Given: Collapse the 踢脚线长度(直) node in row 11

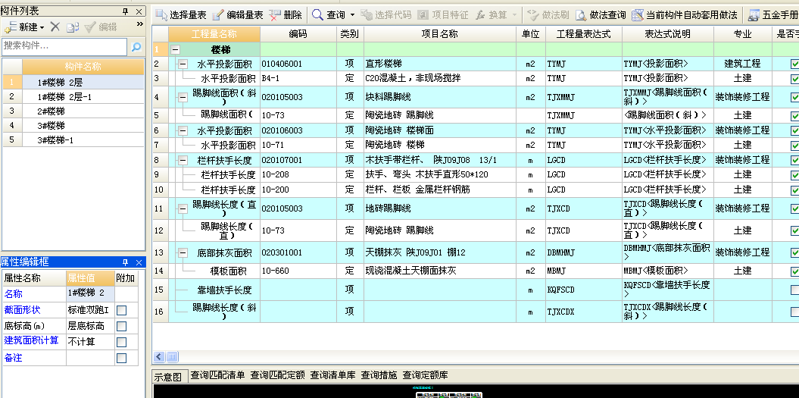Looking at the screenshot, I should (183, 208).
